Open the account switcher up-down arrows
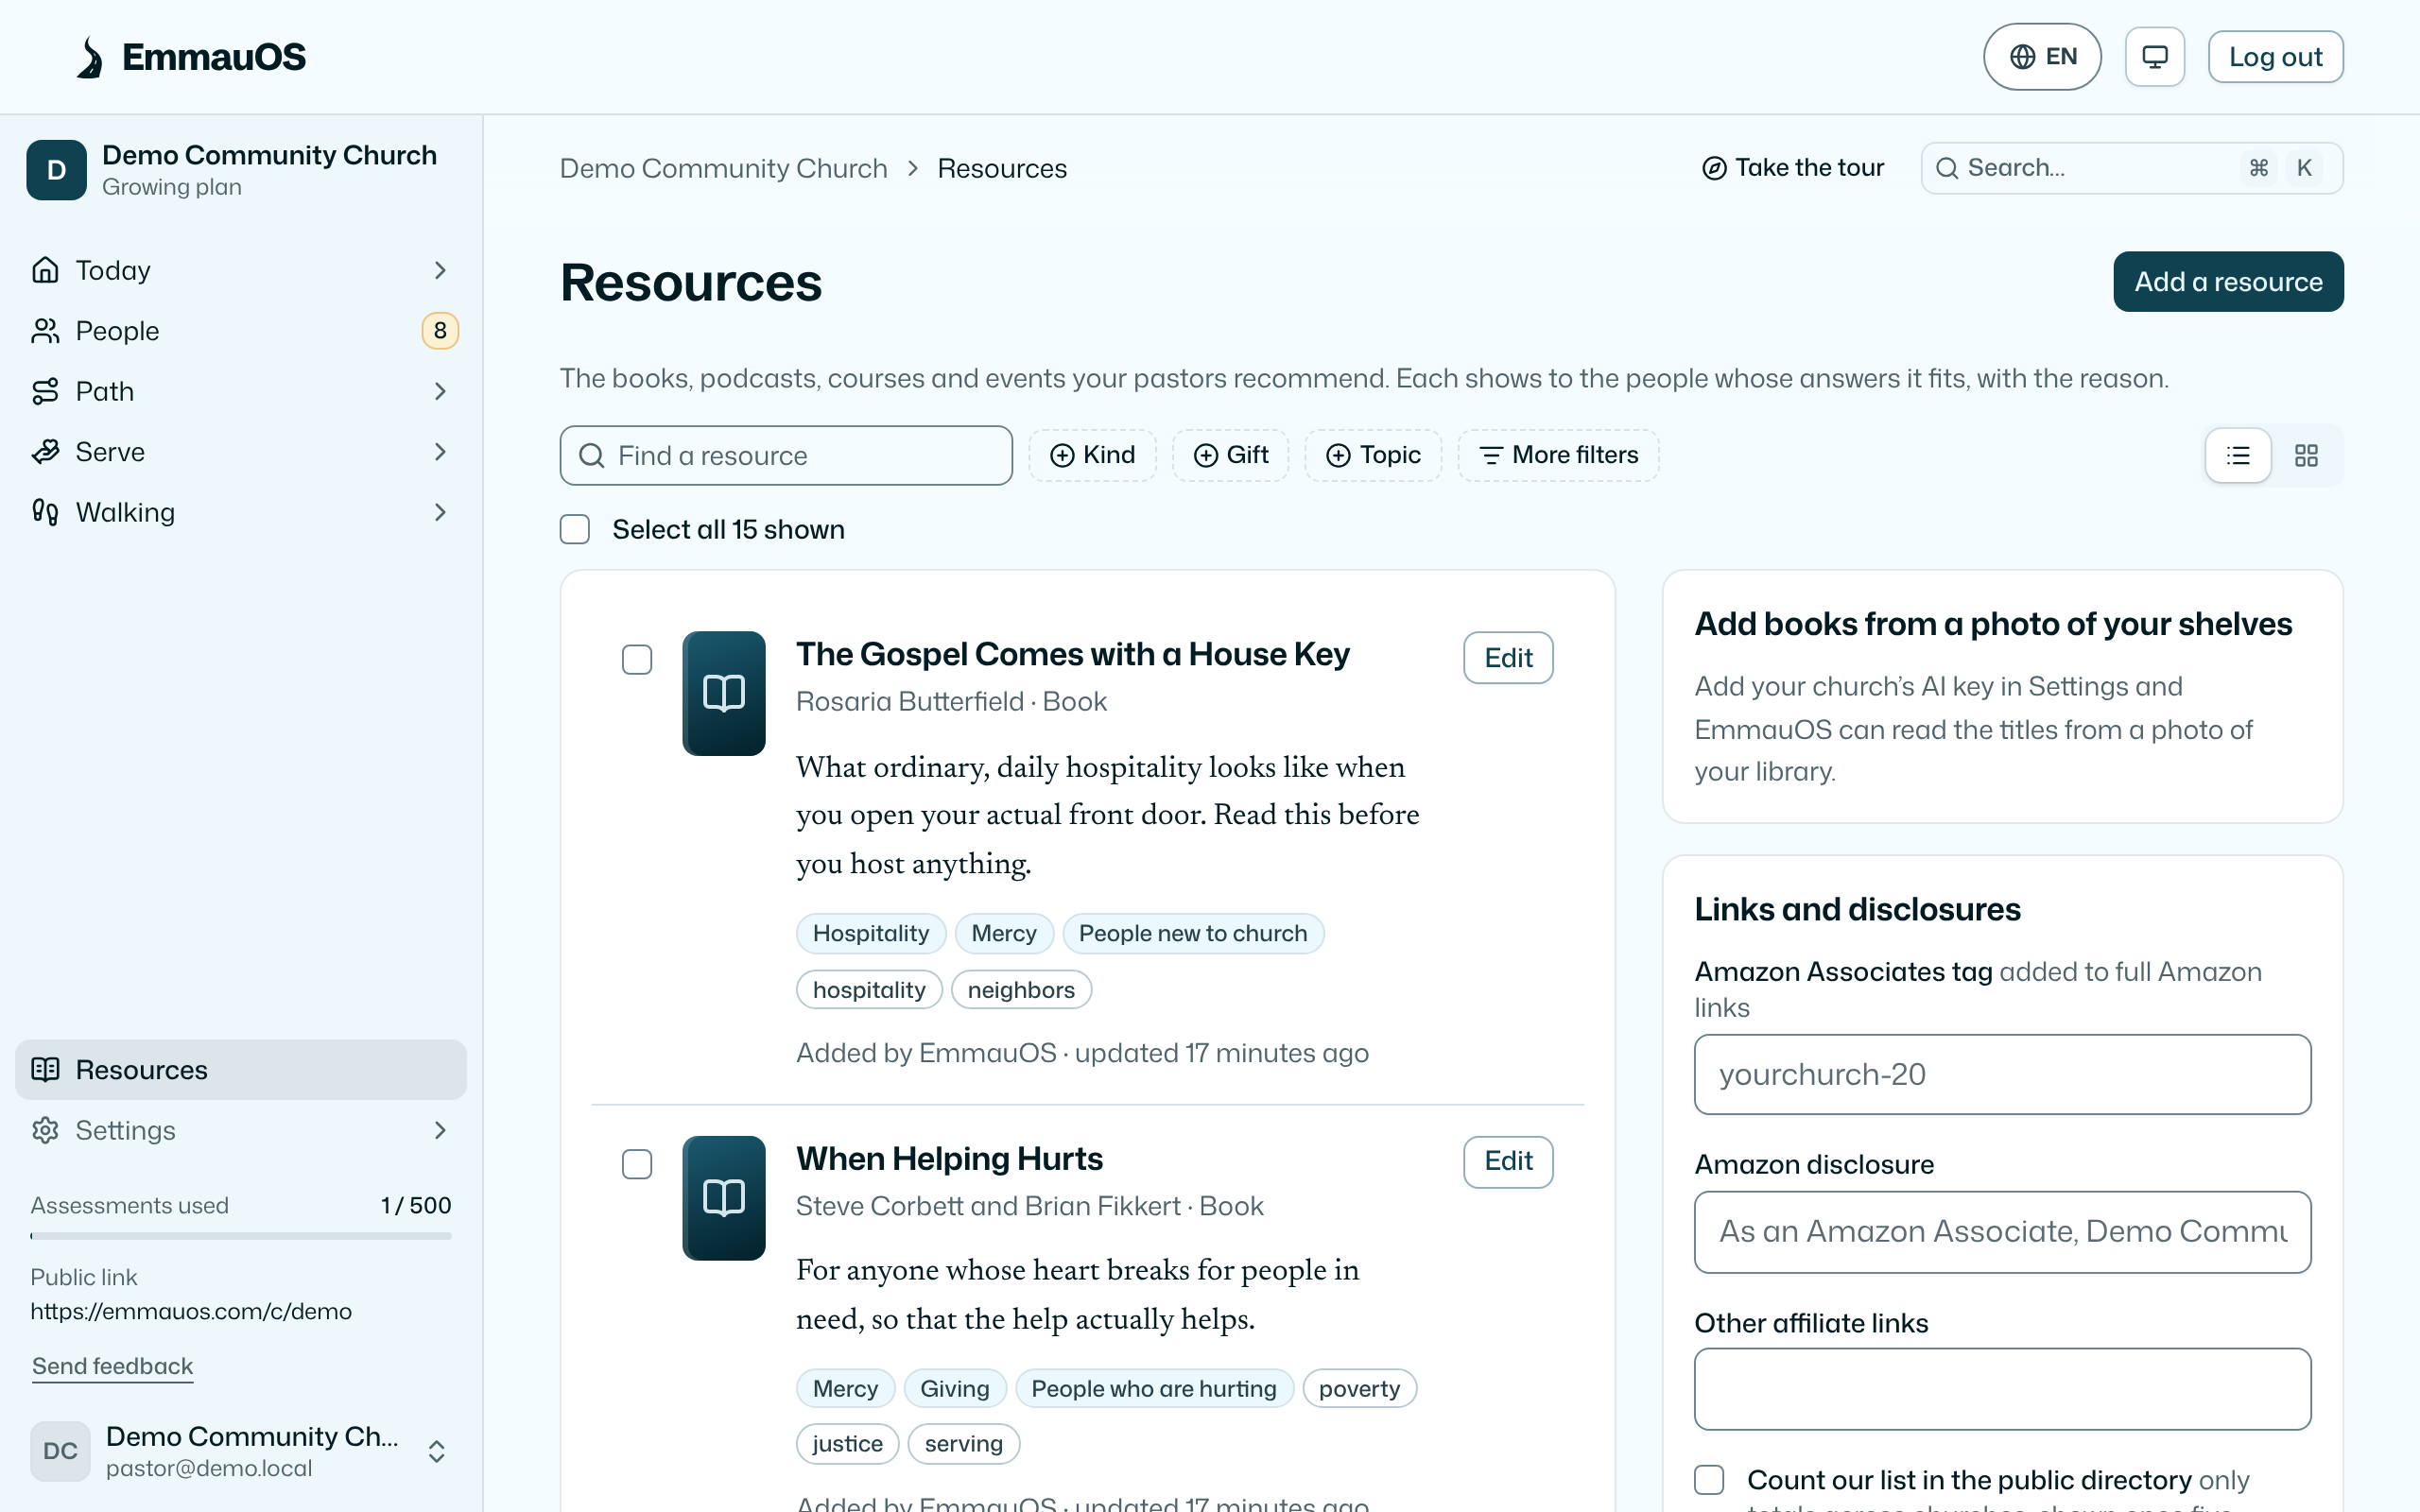 coord(436,1452)
